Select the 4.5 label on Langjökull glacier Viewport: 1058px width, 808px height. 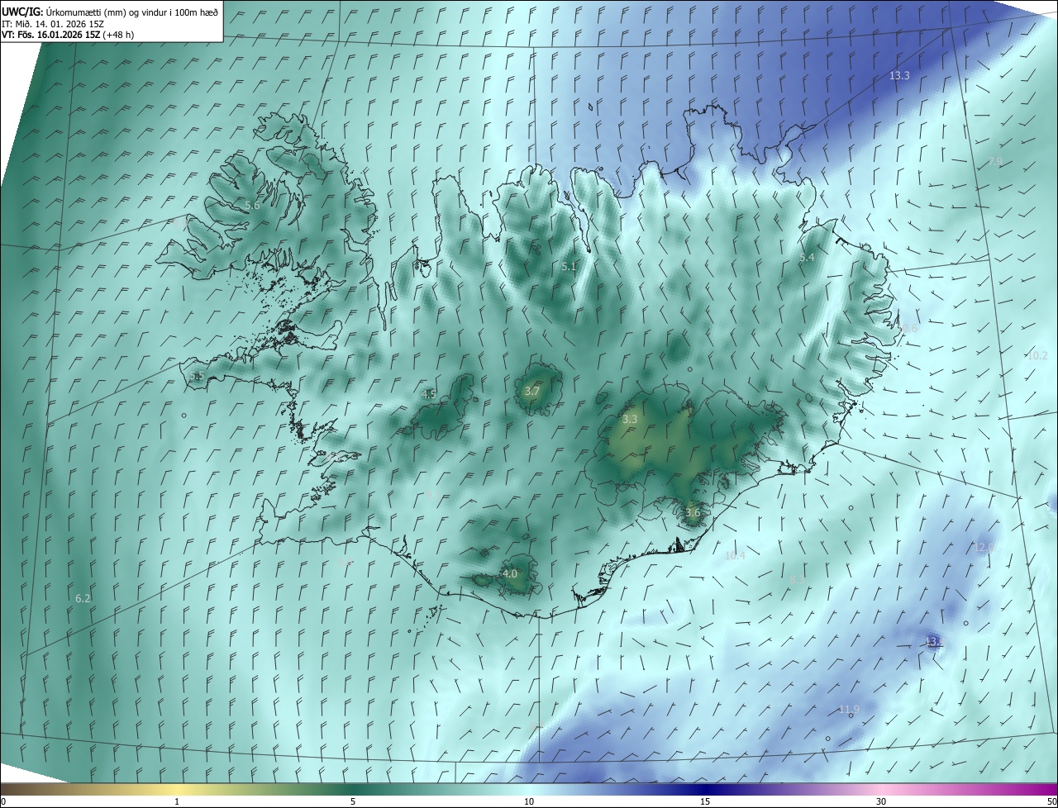click(x=429, y=395)
